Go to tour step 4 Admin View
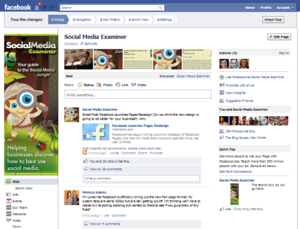Viewport: 300px width, 229px height. pyautogui.click(x=138, y=19)
